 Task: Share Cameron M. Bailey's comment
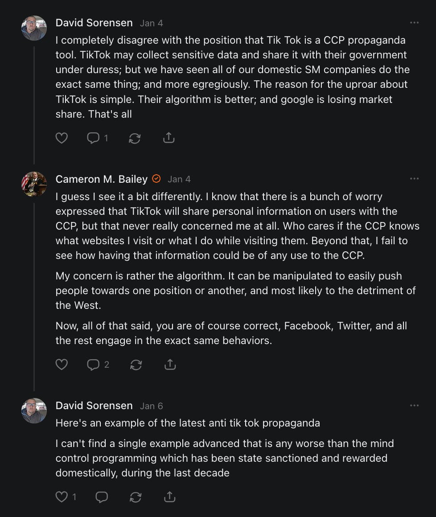pyautogui.click(x=170, y=365)
